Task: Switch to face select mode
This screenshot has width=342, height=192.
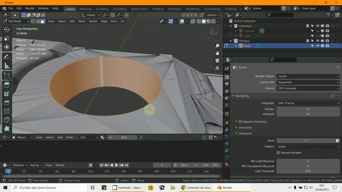Action: (x=43, y=21)
